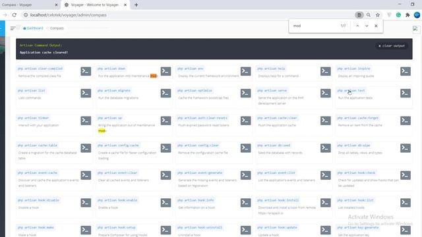Run the config:clear terminal icon
This screenshot has height=237, width=422.
(x=246, y=148)
